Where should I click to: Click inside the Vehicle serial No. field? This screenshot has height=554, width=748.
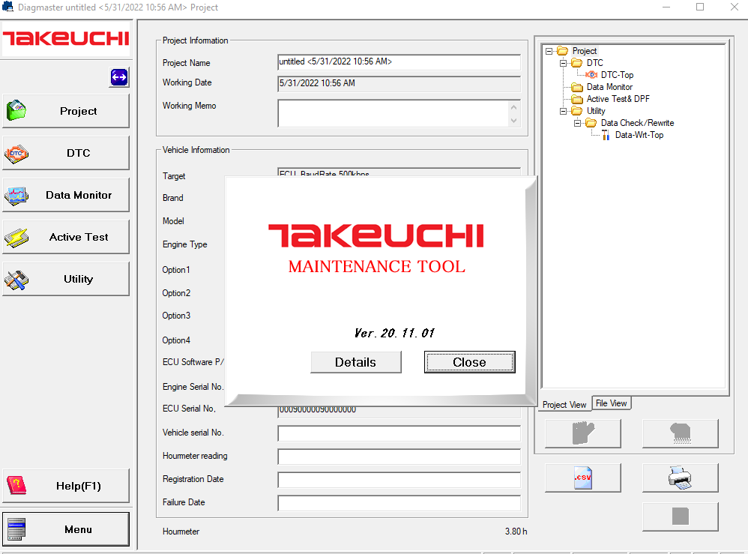pos(398,433)
